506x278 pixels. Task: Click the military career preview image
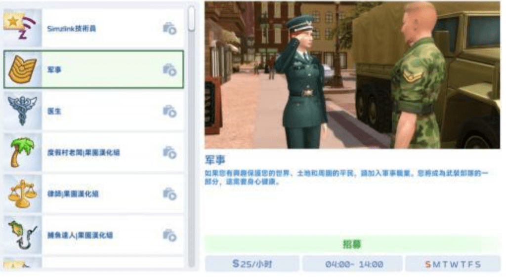[x=352, y=75]
